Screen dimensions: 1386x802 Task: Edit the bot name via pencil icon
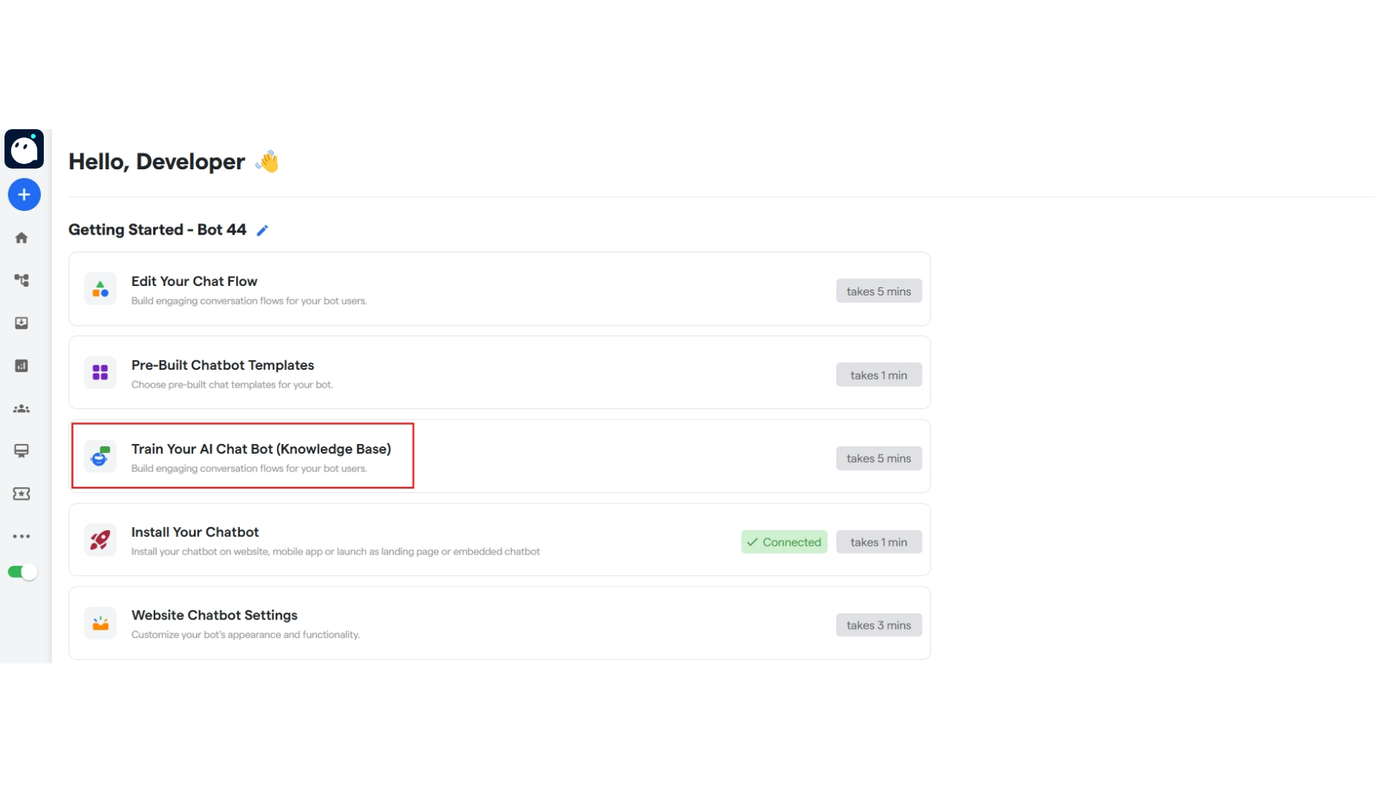261,230
